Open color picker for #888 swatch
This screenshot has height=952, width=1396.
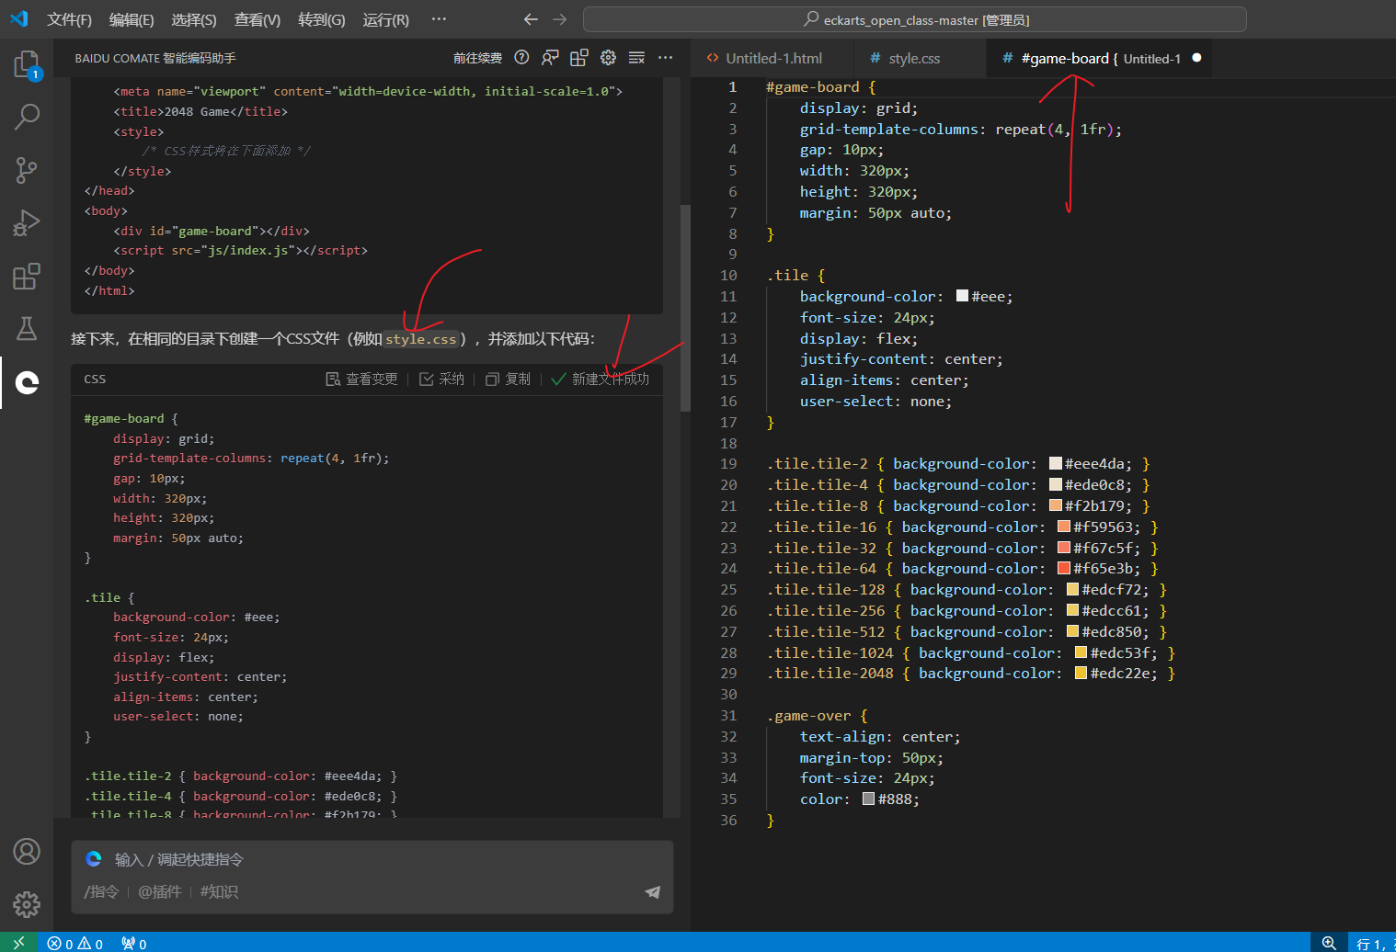pos(869,799)
